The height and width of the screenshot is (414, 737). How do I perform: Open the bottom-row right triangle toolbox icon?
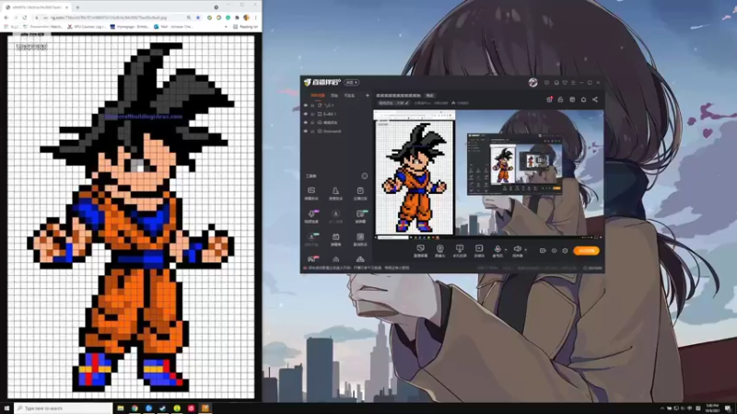360,259
